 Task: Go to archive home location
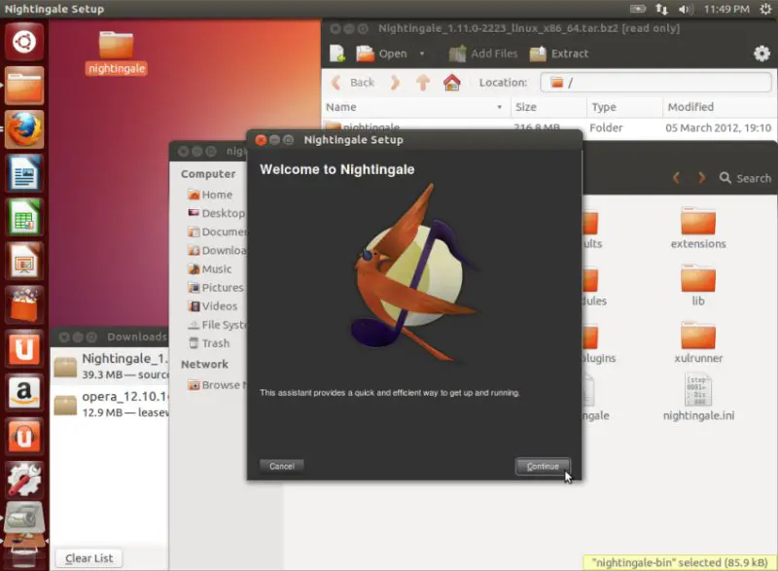pyautogui.click(x=451, y=83)
